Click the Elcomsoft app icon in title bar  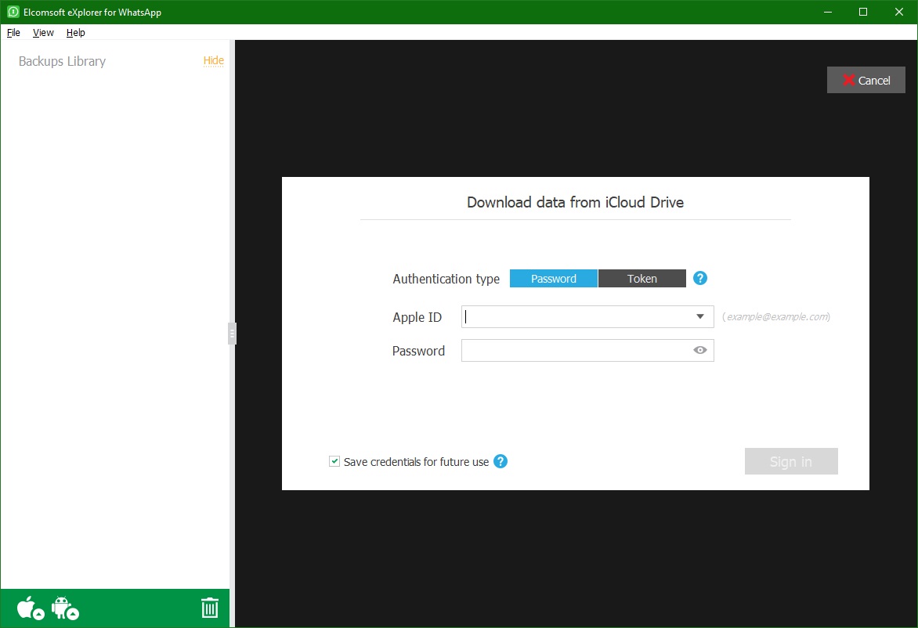coord(13,12)
